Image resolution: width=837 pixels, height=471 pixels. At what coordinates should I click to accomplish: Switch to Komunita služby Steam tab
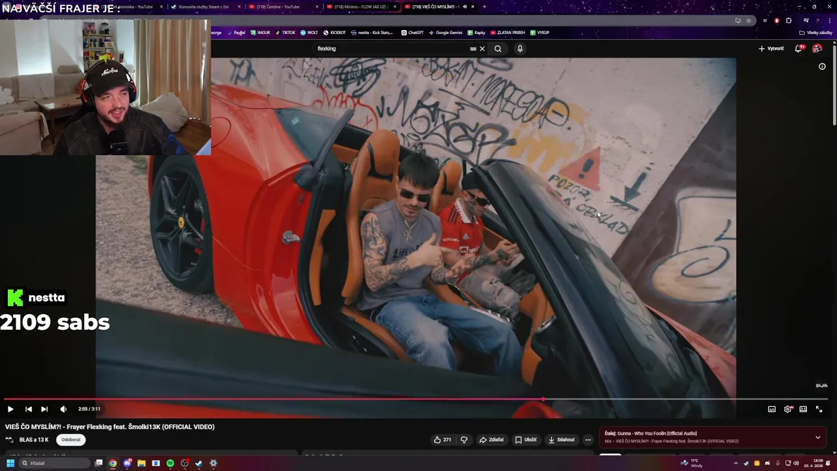[203, 7]
